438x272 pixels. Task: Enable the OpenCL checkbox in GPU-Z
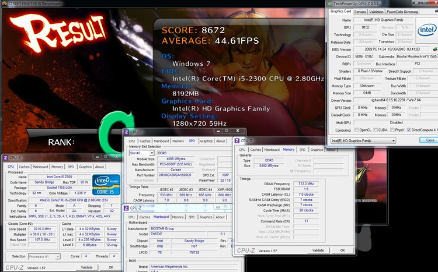[356, 130]
